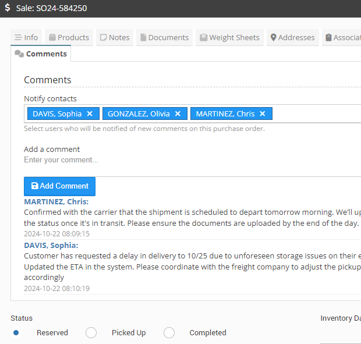Remove MARTINEZ, Chris from notify contacts

[x=263, y=114]
